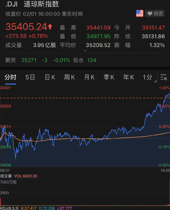Click closing time 02/01 16:00:00 text

tap(44, 14)
